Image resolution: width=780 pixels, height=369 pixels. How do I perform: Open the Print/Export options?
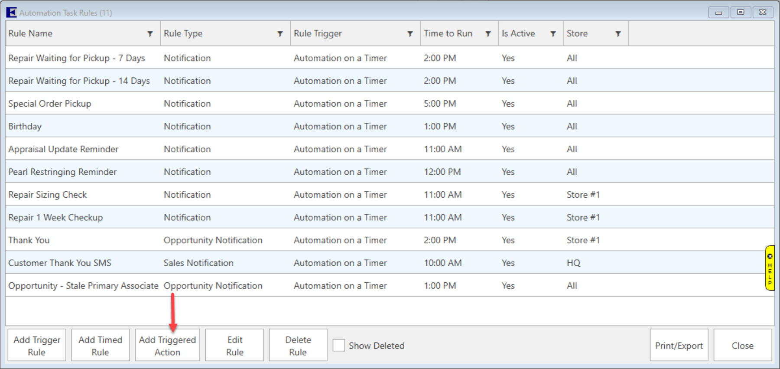click(679, 346)
